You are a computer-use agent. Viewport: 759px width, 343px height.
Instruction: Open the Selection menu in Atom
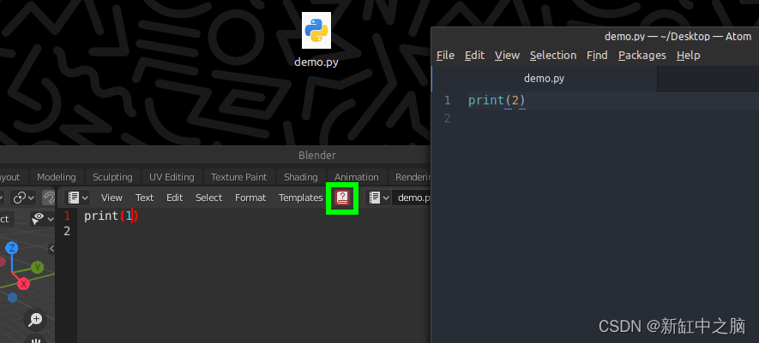pyautogui.click(x=553, y=56)
